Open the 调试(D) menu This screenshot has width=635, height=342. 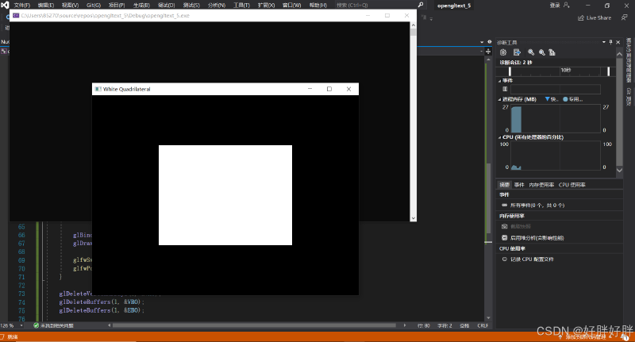click(166, 6)
